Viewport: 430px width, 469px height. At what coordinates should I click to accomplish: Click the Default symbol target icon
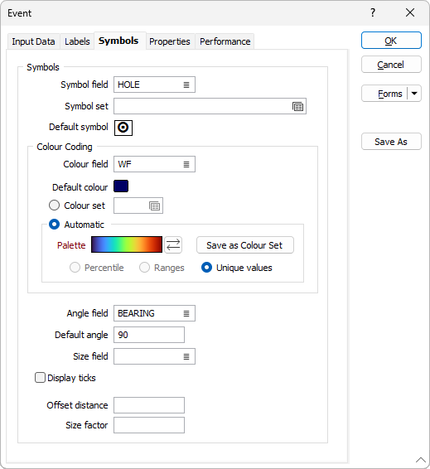tap(123, 128)
